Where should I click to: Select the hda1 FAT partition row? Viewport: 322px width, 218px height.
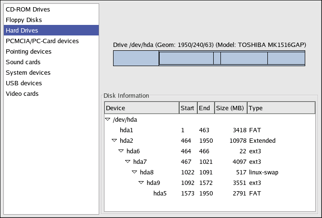[126, 130]
